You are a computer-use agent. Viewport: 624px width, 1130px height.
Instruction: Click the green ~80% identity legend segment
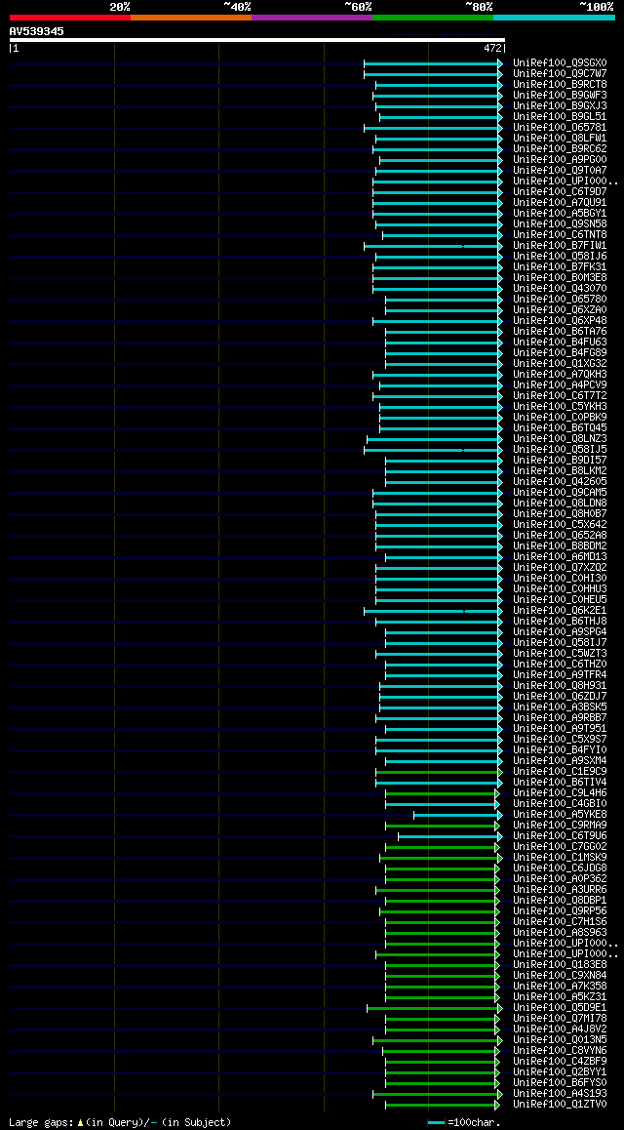(x=433, y=17)
